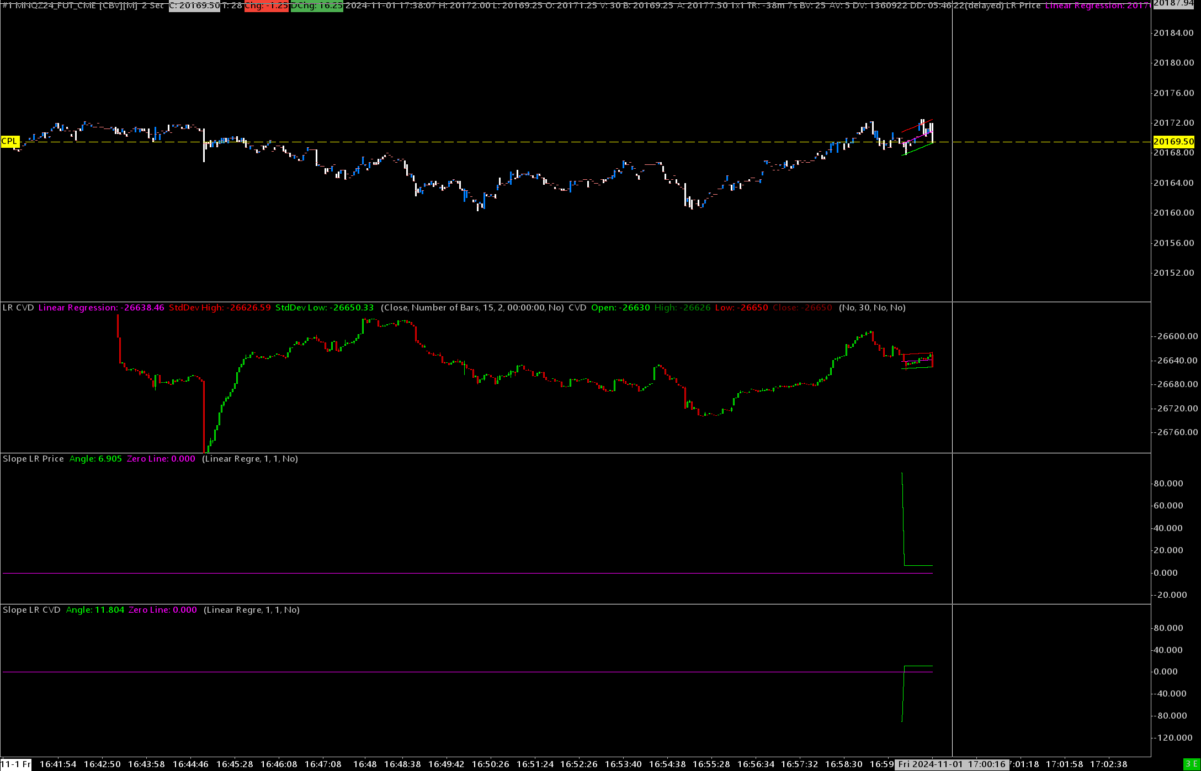The height and width of the screenshot is (771, 1201).
Task: Click the 16:48 time axis label
Action: 365,764
